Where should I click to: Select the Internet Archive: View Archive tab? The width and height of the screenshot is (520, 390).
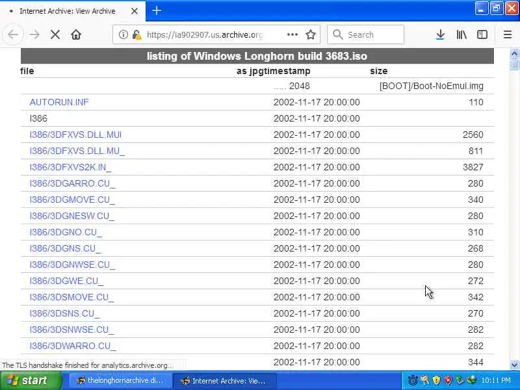pyautogui.click(x=73, y=11)
